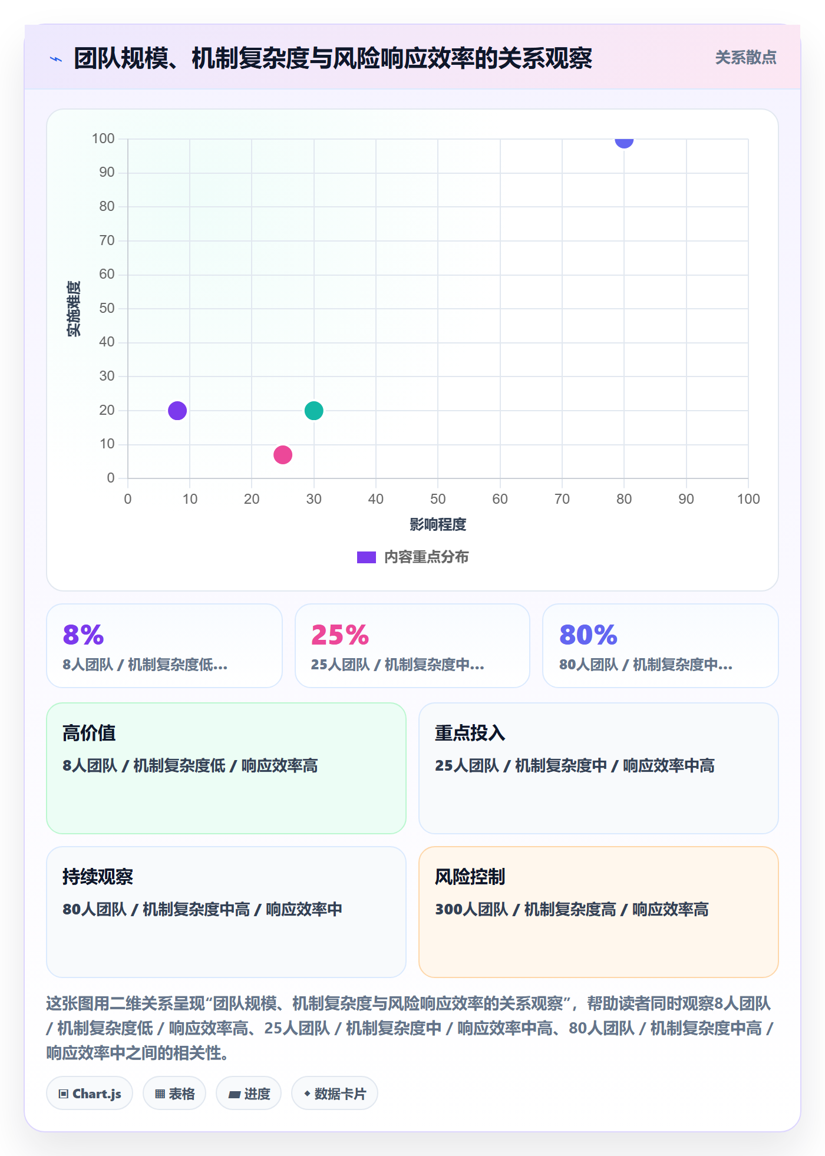Click the 80人团队 / 机制复杂度中高 / 响应效率中 text
Image resolution: width=825 pixels, height=1156 pixels.
coord(202,909)
